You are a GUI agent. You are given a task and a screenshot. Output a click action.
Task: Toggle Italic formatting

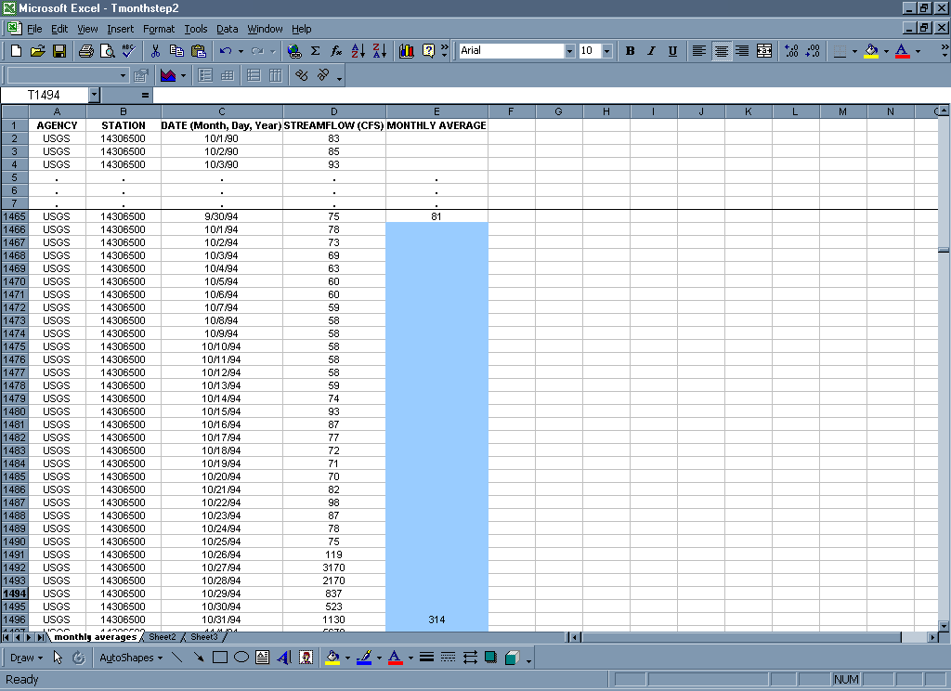651,51
